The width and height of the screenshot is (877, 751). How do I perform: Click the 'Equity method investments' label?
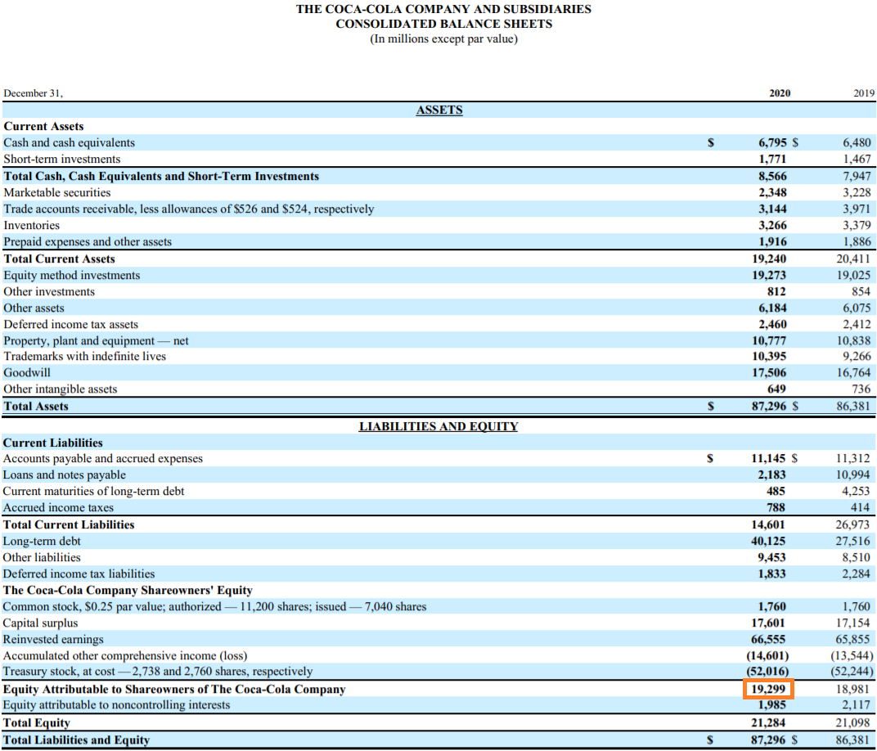click(x=72, y=275)
